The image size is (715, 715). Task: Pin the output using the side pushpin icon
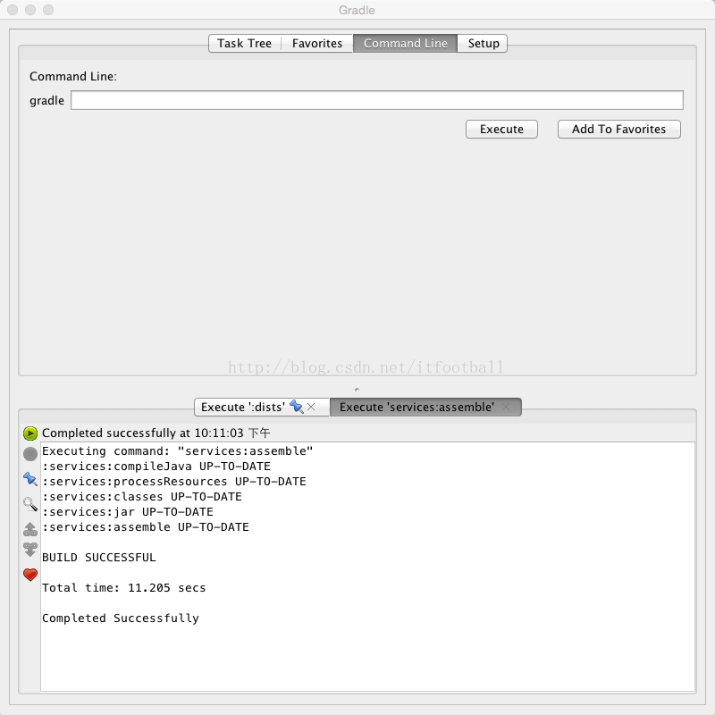(x=30, y=479)
